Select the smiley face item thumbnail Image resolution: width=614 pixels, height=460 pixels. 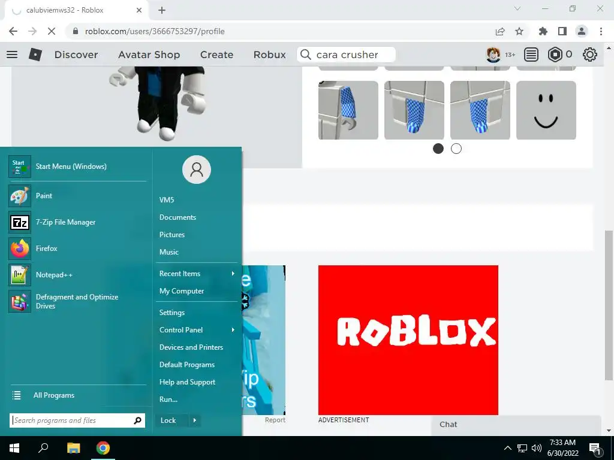point(546,110)
